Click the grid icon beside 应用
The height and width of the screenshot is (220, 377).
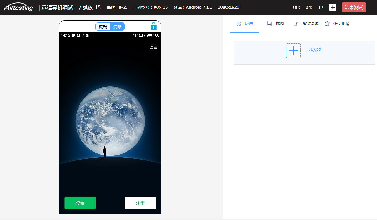tap(239, 24)
